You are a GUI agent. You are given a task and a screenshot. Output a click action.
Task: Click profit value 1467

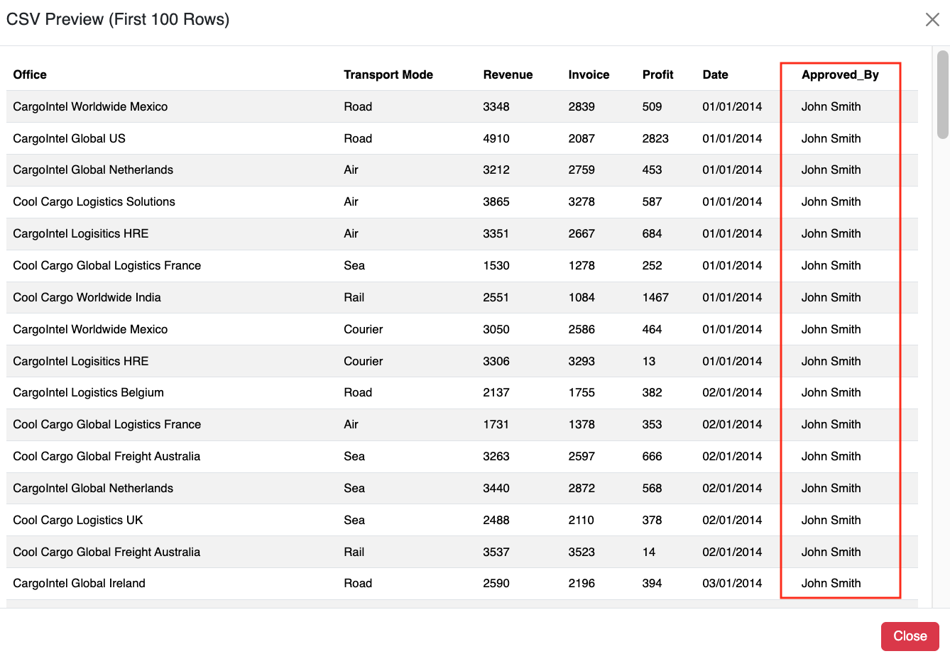pyautogui.click(x=655, y=297)
